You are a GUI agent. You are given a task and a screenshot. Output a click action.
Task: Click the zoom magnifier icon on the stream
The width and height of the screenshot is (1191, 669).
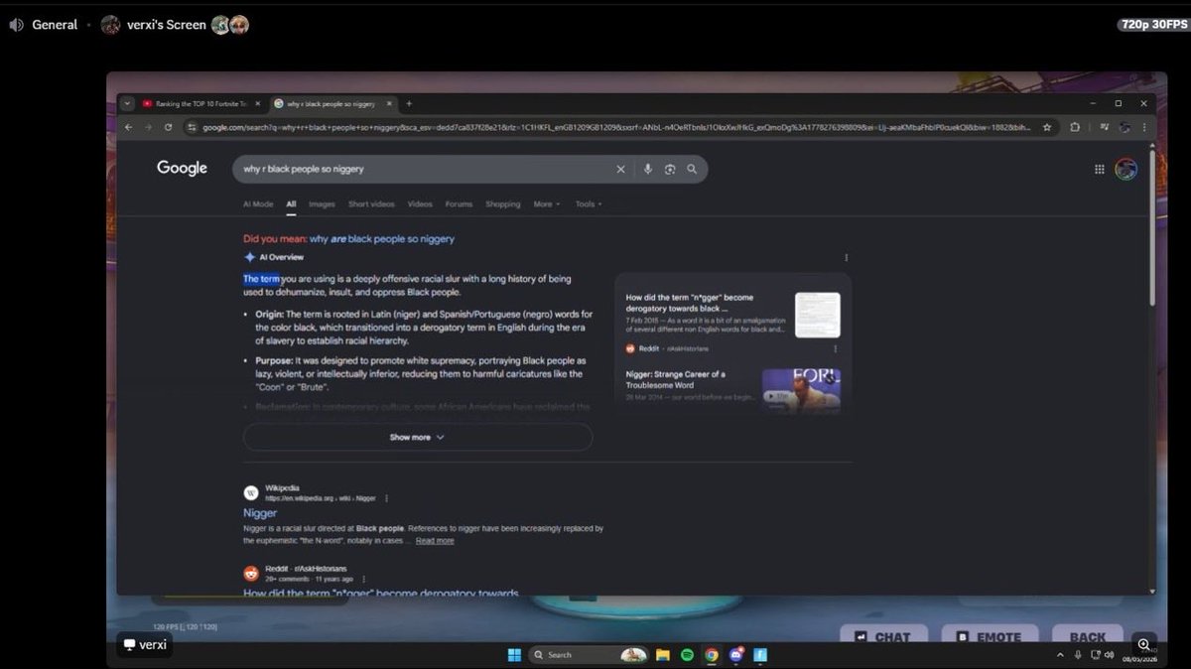pyautogui.click(x=1144, y=644)
